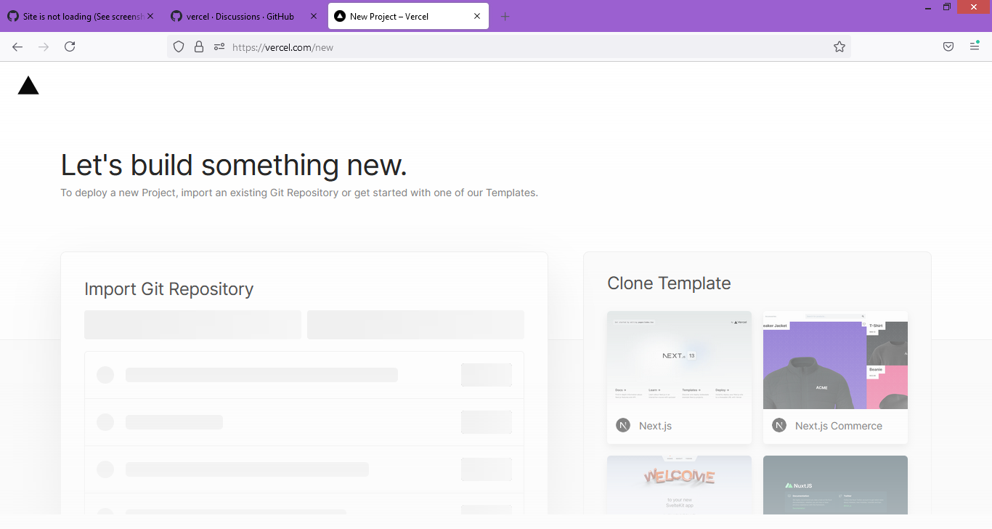This screenshot has height=529, width=992.
Task: Close the 'vercel · Discussions · GitHub' tab
Action: (x=314, y=16)
